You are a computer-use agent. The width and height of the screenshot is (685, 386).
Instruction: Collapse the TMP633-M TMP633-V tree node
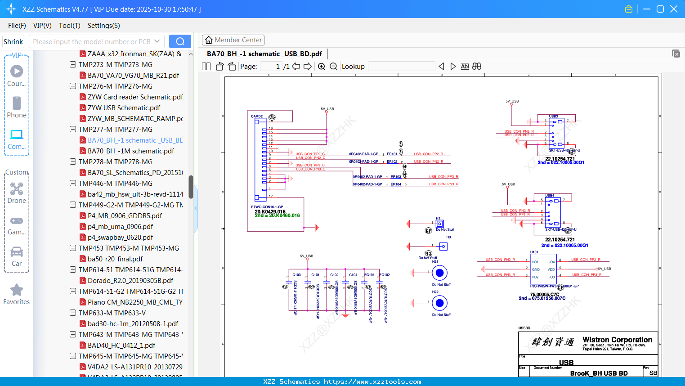pos(73,313)
